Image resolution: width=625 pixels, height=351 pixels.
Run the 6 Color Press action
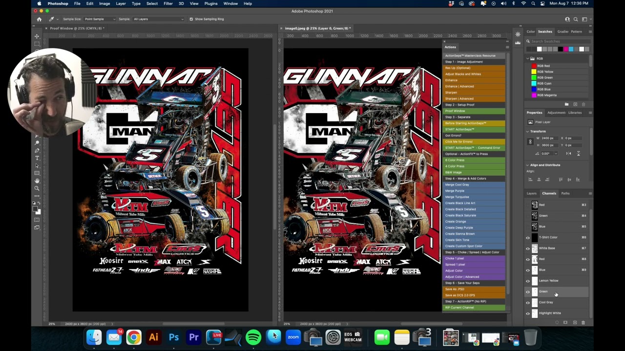(474, 160)
